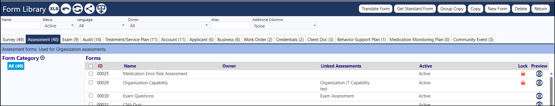Click the share icon in header

point(89,9)
